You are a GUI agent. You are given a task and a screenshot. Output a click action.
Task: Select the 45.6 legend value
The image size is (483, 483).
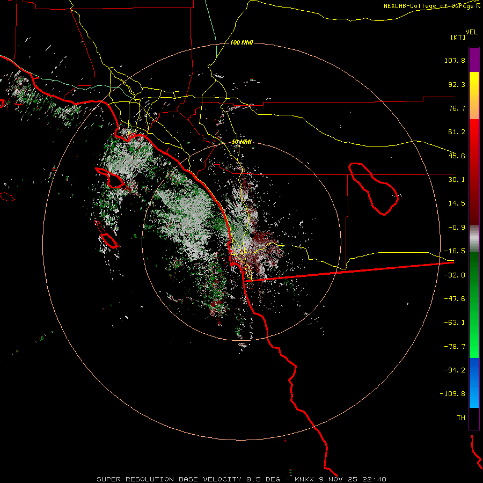tap(457, 156)
